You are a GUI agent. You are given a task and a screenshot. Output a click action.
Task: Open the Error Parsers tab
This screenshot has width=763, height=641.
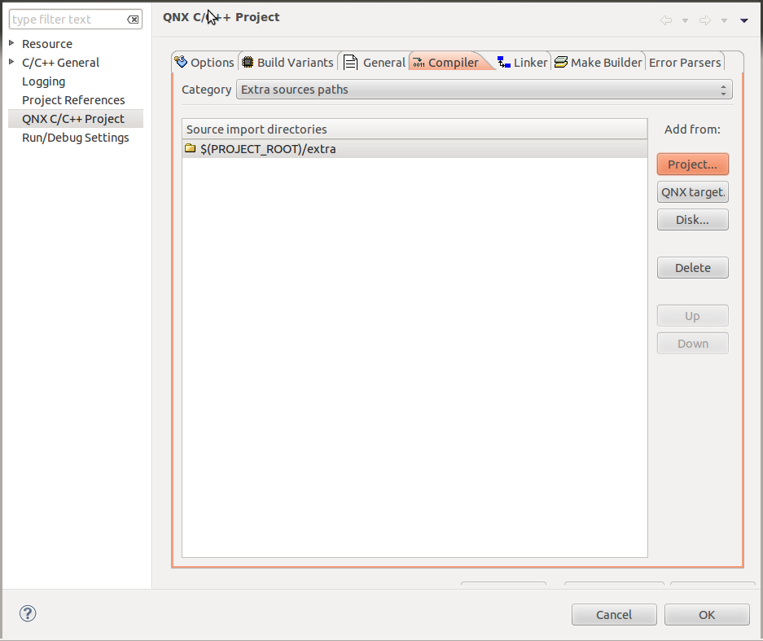pos(684,62)
